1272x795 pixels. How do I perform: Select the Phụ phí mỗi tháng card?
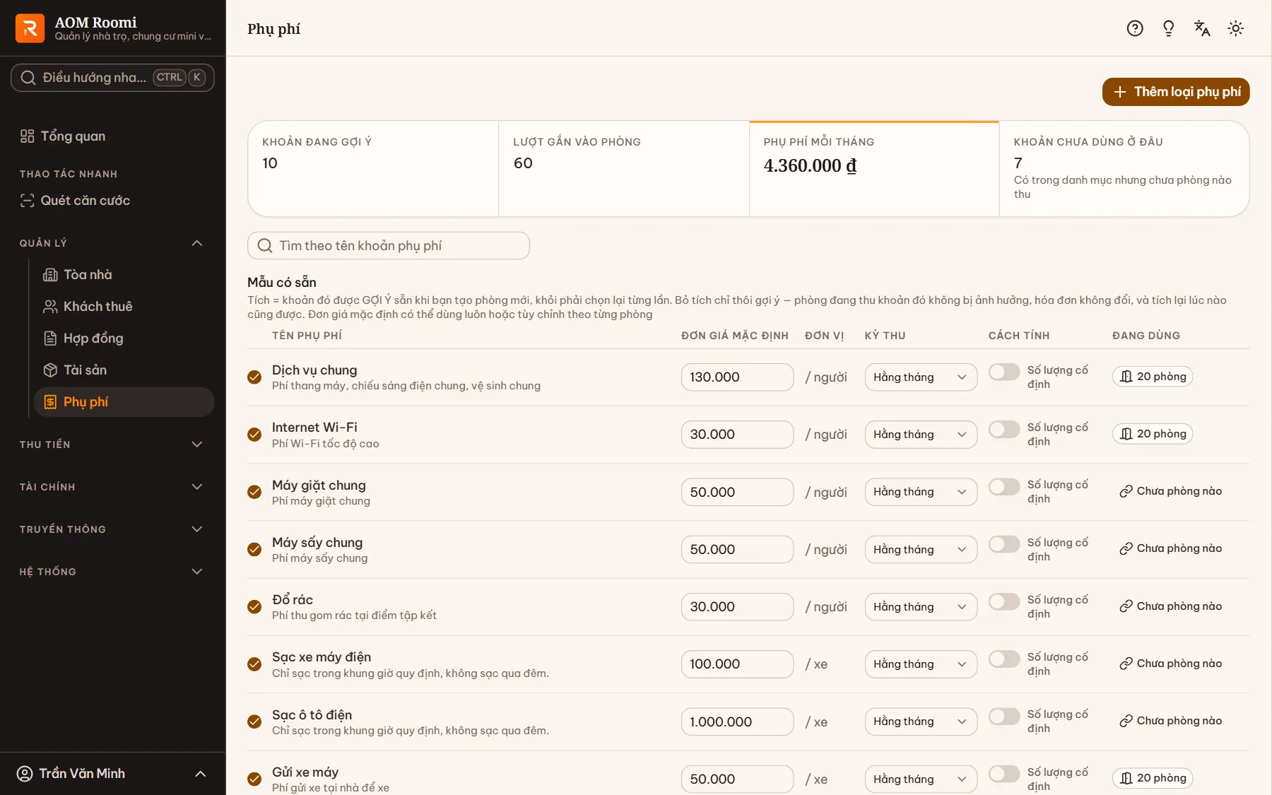(x=874, y=169)
